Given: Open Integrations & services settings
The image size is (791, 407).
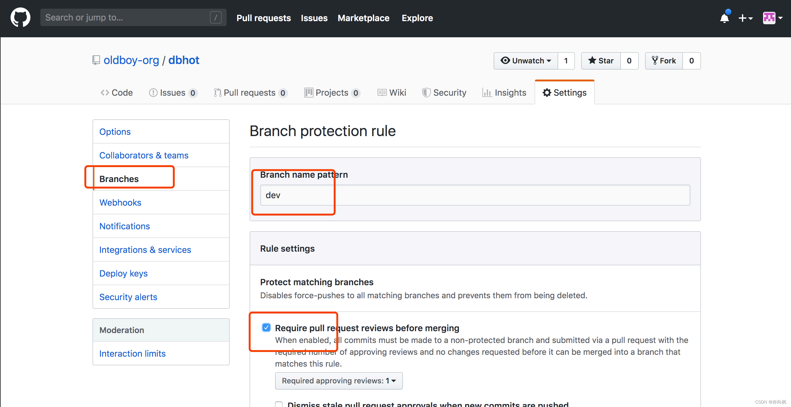Looking at the screenshot, I should point(161,250).
